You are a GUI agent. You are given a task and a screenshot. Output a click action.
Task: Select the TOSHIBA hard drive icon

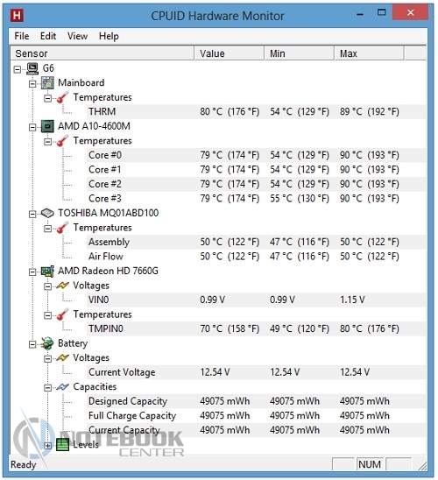coord(47,213)
